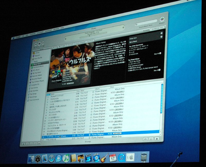
Task: Go to store home via house icon
Action: (x=60, y=47)
